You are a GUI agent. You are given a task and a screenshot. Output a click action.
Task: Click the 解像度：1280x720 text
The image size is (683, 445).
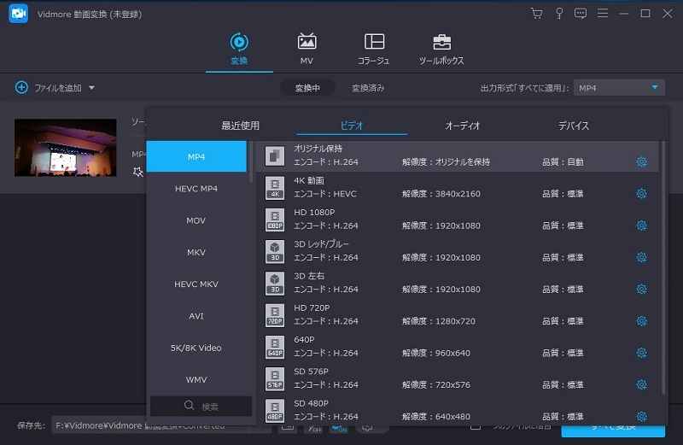[x=439, y=321]
